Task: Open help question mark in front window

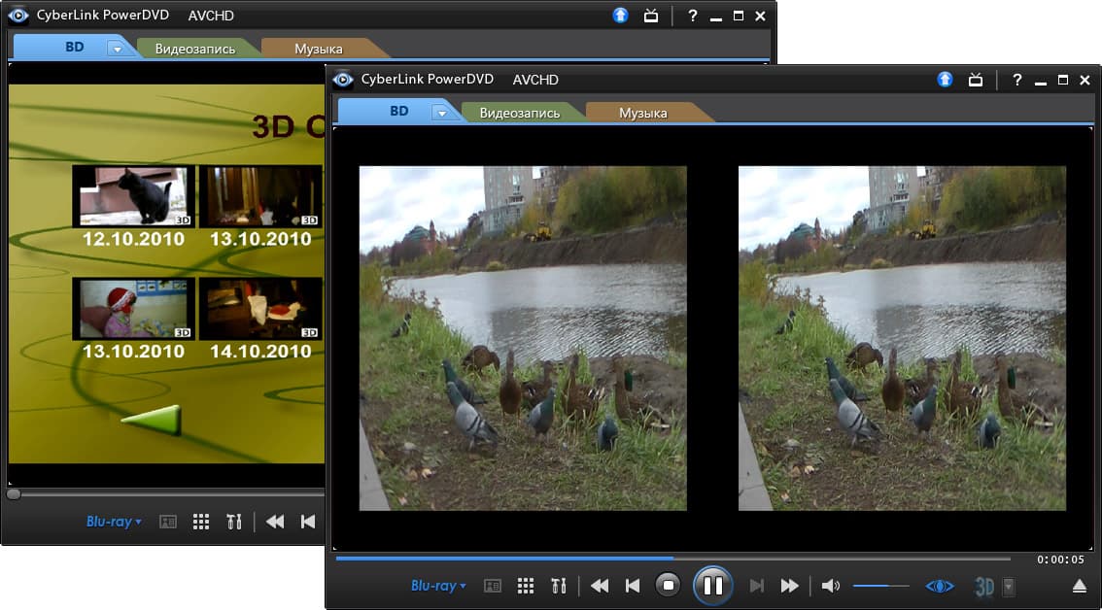Action: point(1016,80)
